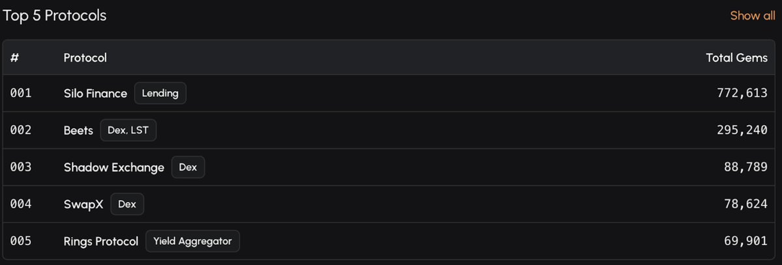The image size is (782, 265).
Task: Select Shadow Exchange protocol name
Action: coord(113,167)
